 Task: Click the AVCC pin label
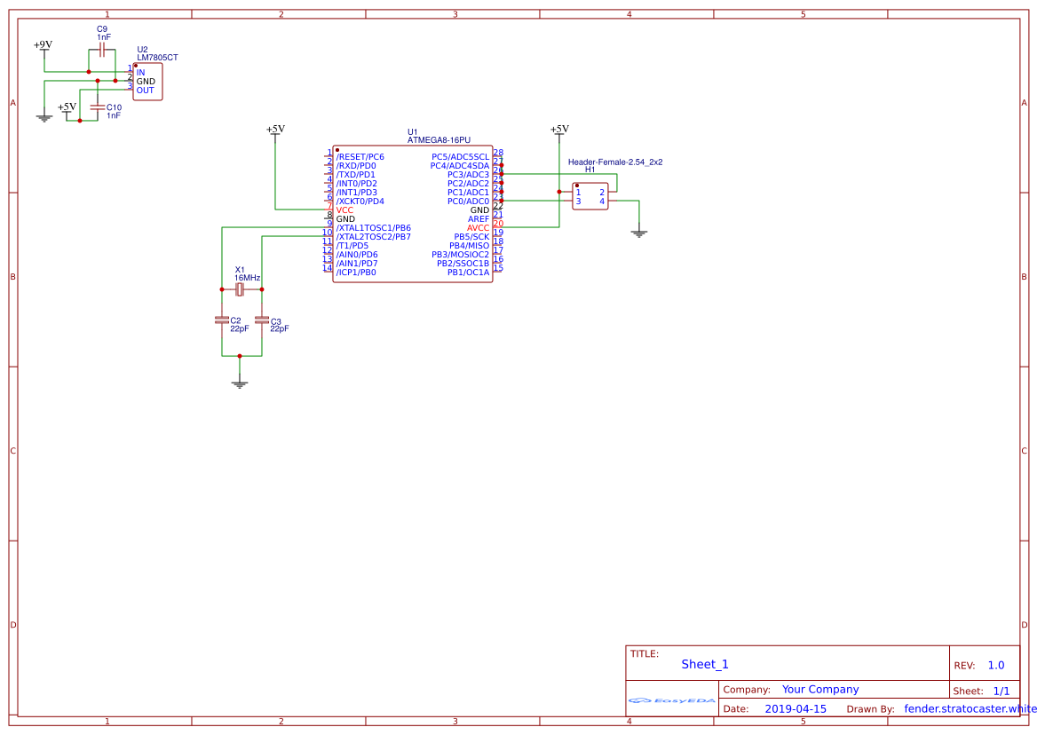(478, 228)
